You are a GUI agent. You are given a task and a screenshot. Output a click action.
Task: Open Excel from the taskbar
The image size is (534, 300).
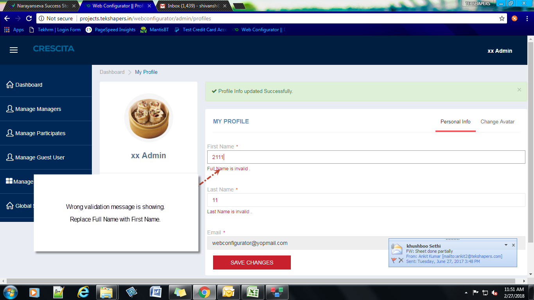253,292
